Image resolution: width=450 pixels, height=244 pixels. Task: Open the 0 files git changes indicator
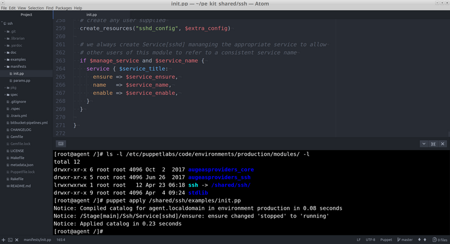pyautogui.click(x=440, y=240)
